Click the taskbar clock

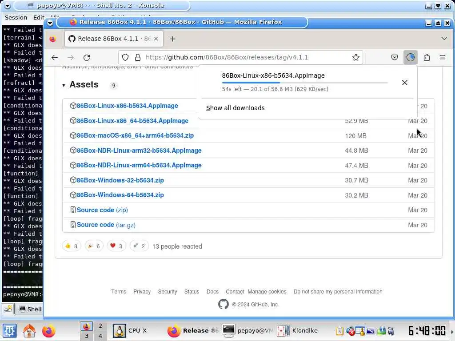(x=427, y=330)
